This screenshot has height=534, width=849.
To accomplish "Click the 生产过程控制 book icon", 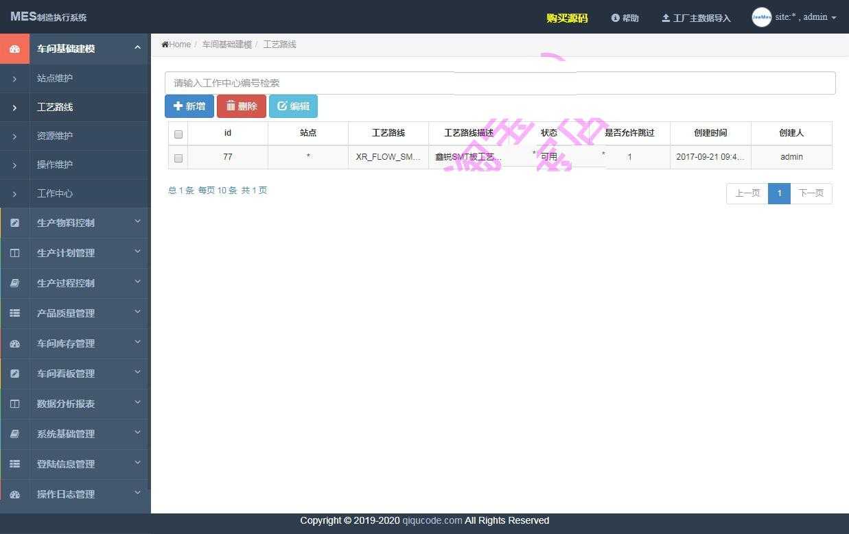I will 14,283.
